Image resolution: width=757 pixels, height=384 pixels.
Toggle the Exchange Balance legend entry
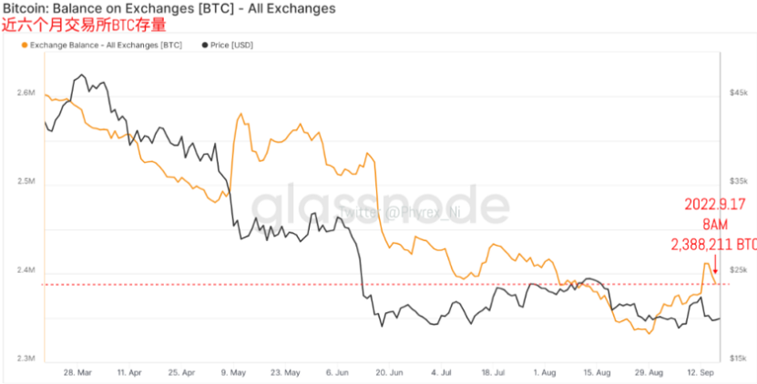(102, 45)
